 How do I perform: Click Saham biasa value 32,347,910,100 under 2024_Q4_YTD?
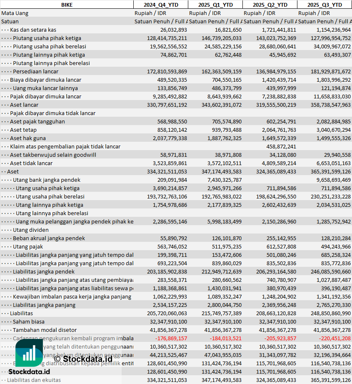tap(168, 321)
